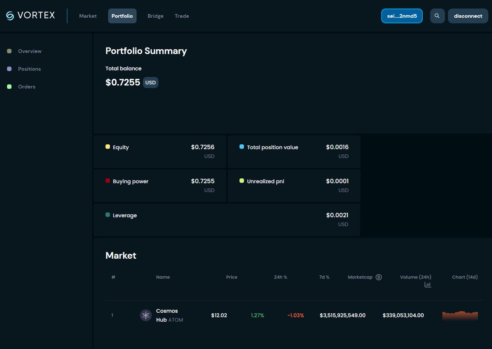Viewport: 492px width, 349px height.
Task: Sort by the Price column header
Action: [232, 277]
